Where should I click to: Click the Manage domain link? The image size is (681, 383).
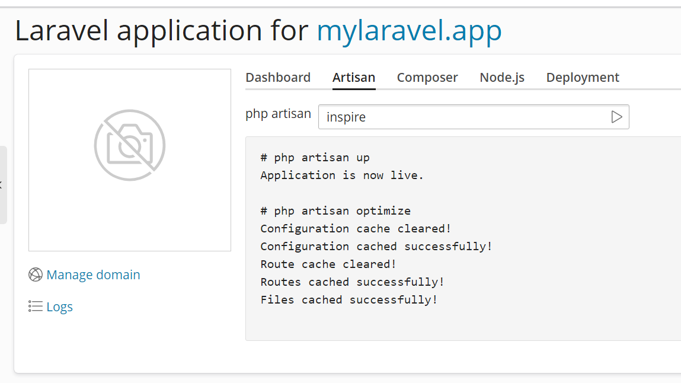pyautogui.click(x=93, y=275)
